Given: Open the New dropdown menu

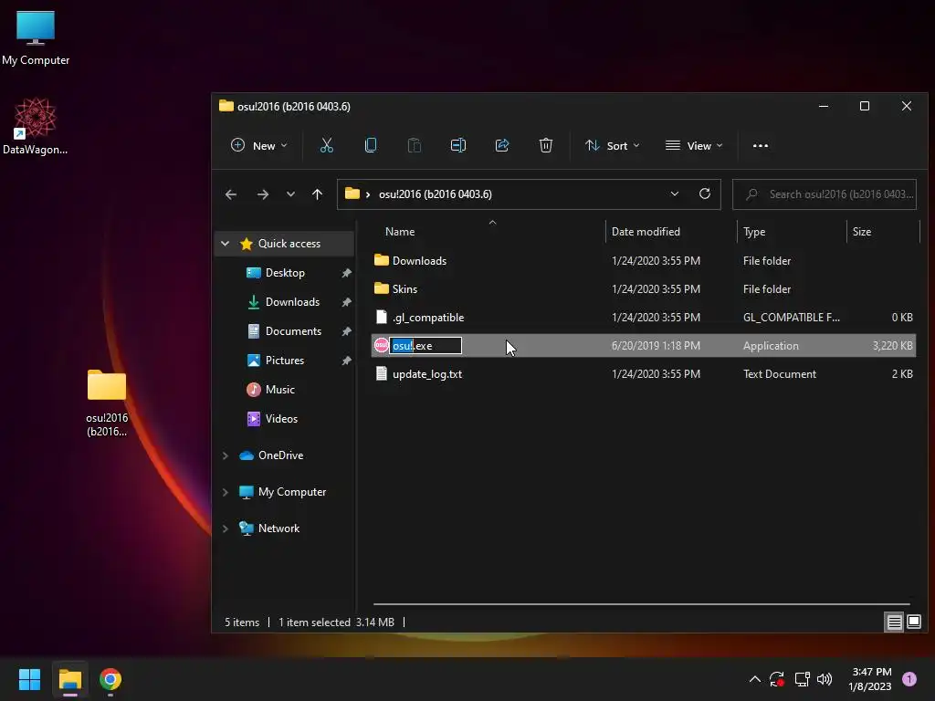Looking at the screenshot, I should (259, 145).
